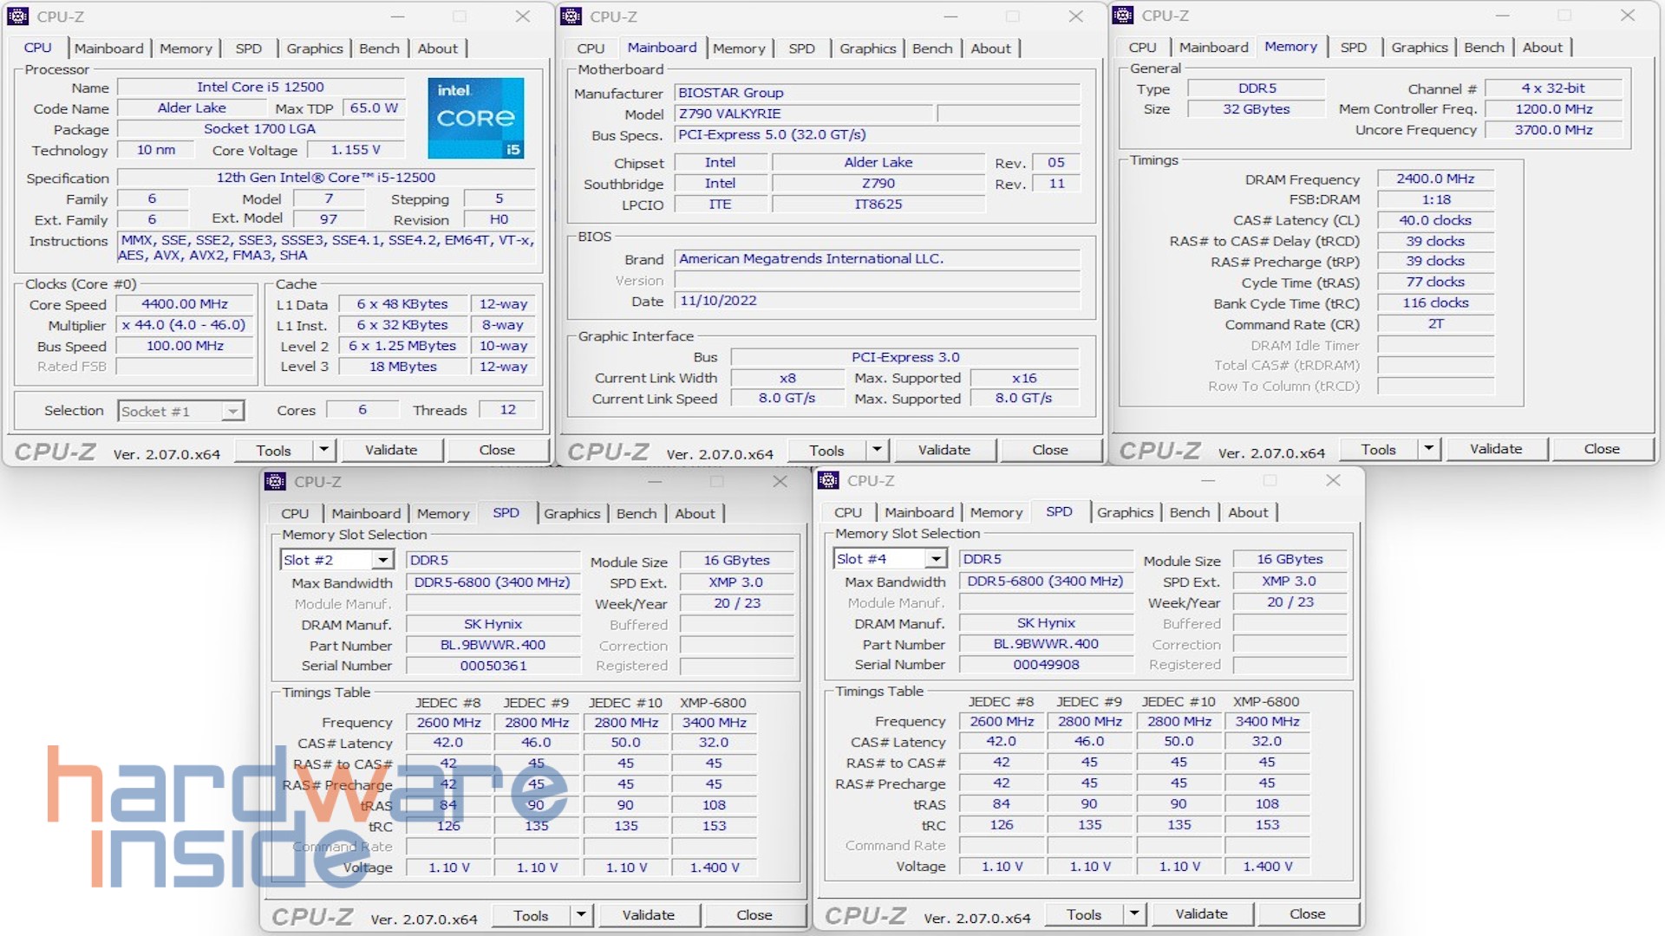Click the CPU-Z icon in the Memory window's title bar
The height and width of the screenshot is (936, 1665).
click(x=1123, y=16)
